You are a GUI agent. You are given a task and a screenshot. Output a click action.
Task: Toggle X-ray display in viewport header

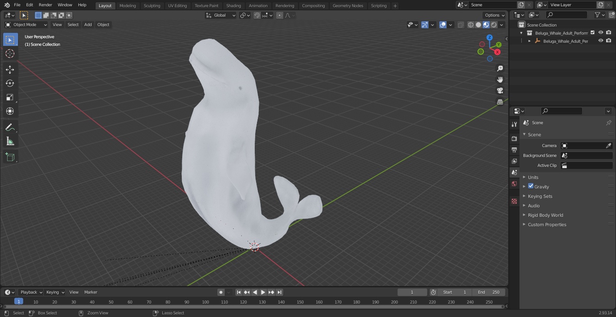pos(460,25)
